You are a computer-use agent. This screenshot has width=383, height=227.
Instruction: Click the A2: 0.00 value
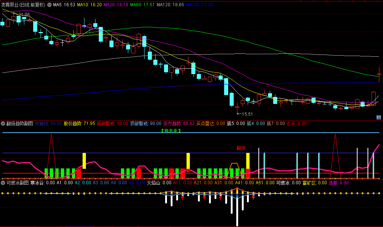(83, 183)
